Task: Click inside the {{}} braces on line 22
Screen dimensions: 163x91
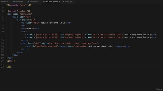Action: point(9,67)
